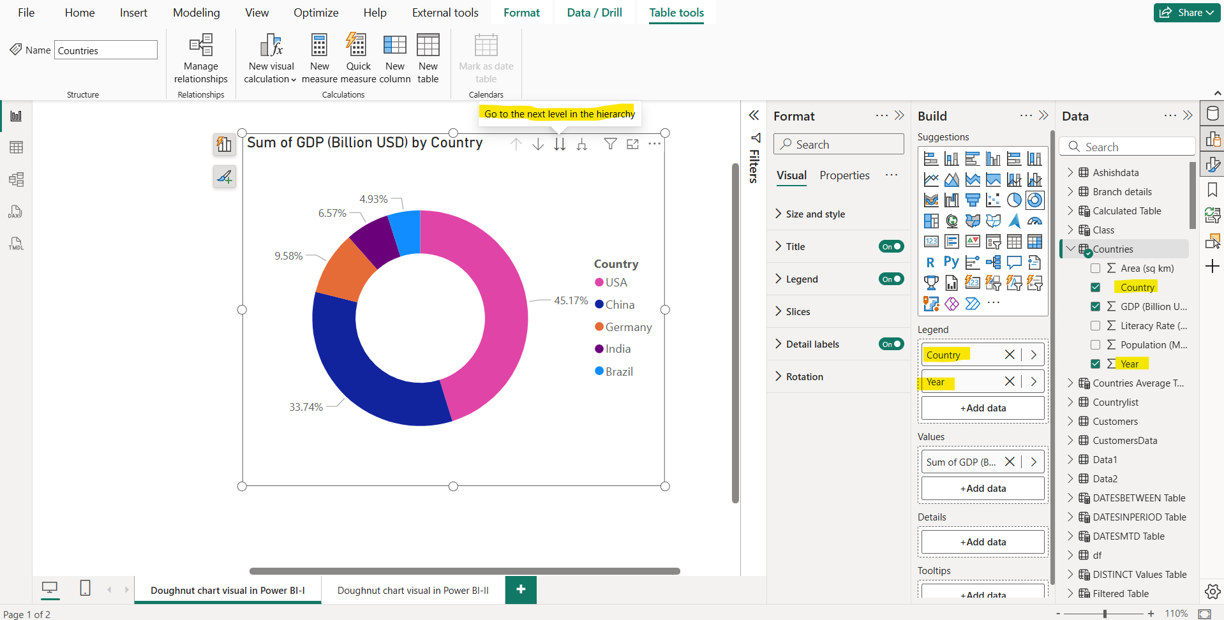The height and width of the screenshot is (620, 1224).
Task: Select the Python visual icon
Action: [951, 262]
